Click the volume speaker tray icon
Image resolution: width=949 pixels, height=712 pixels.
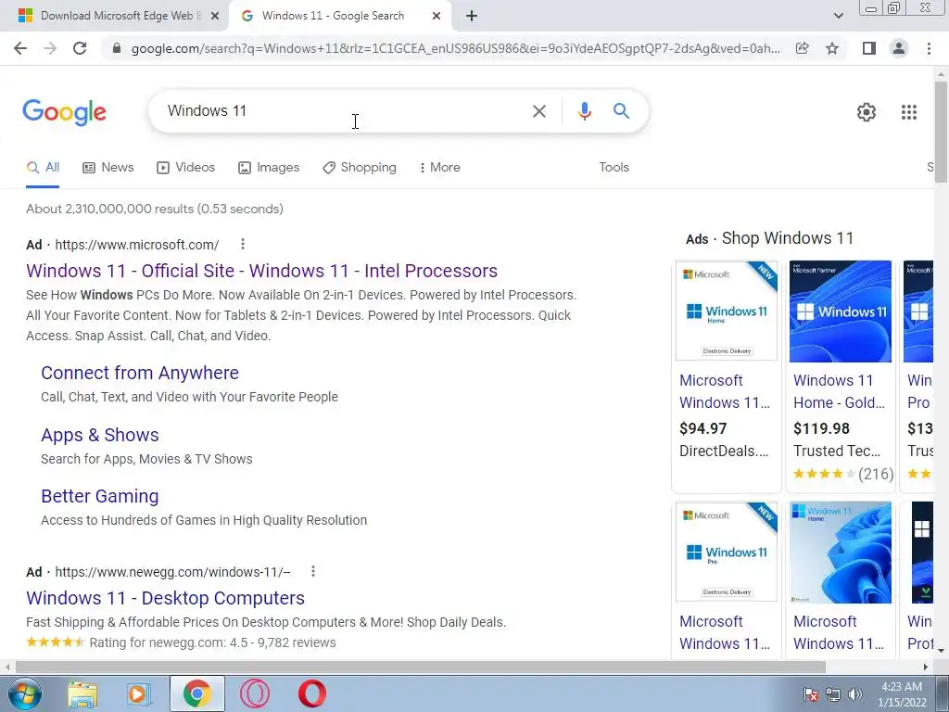854,694
